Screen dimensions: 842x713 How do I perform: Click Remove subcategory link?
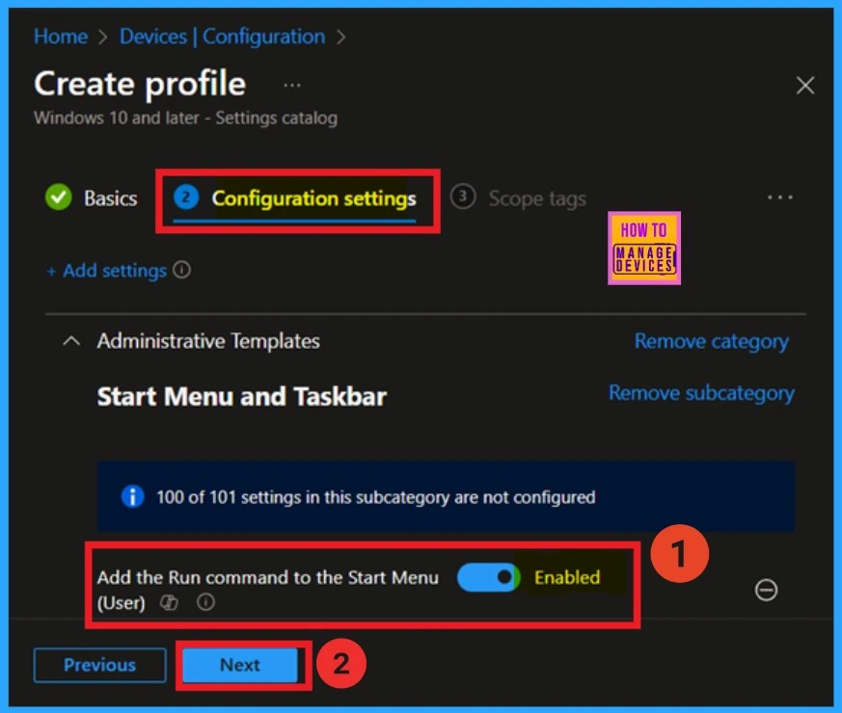coord(701,393)
